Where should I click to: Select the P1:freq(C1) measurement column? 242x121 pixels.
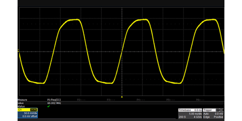point(54,100)
